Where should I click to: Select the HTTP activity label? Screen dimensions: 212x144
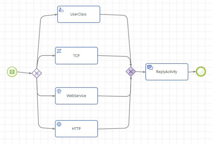point(76,129)
